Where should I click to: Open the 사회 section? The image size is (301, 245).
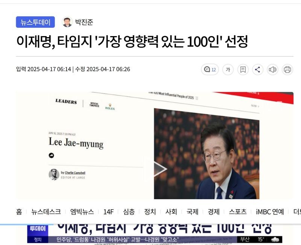171,212
